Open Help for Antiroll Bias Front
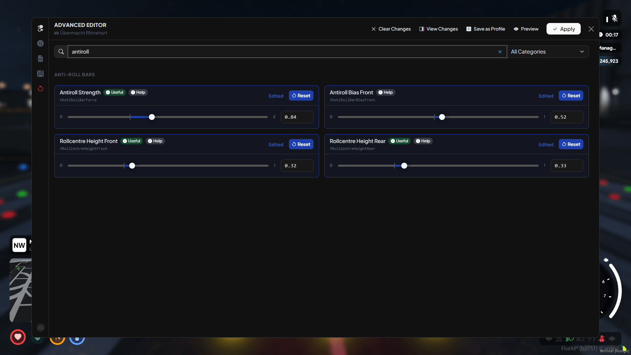Image resolution: width=631 pixels, height=355 pixels. point(386,92)
